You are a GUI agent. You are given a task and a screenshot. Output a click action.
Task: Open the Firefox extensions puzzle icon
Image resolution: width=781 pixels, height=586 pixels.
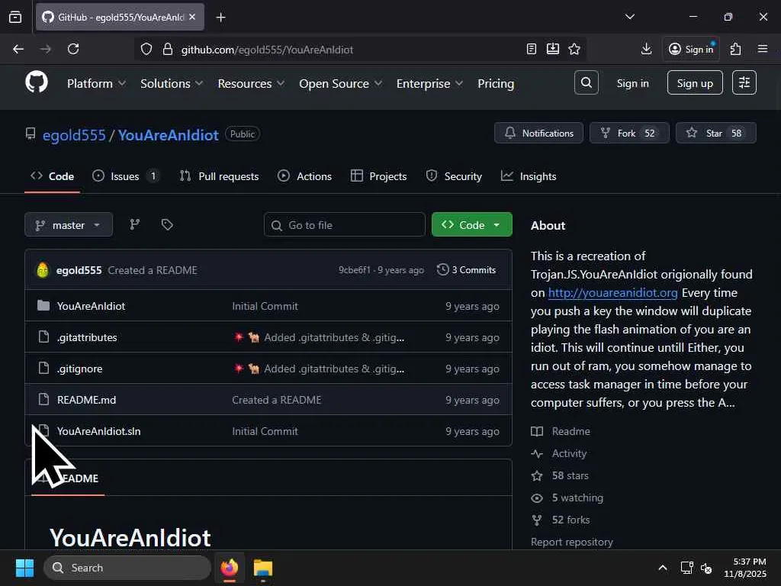736,49
